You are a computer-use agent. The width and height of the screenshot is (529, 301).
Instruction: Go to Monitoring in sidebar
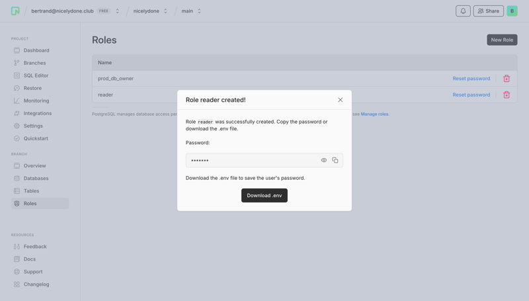[36, 101]
